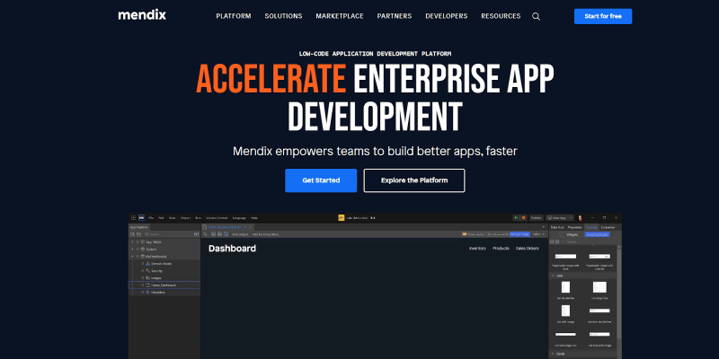This screenshot has width=719, height=359.
Task: Click the green Run play icon
Action: point(516,217)
